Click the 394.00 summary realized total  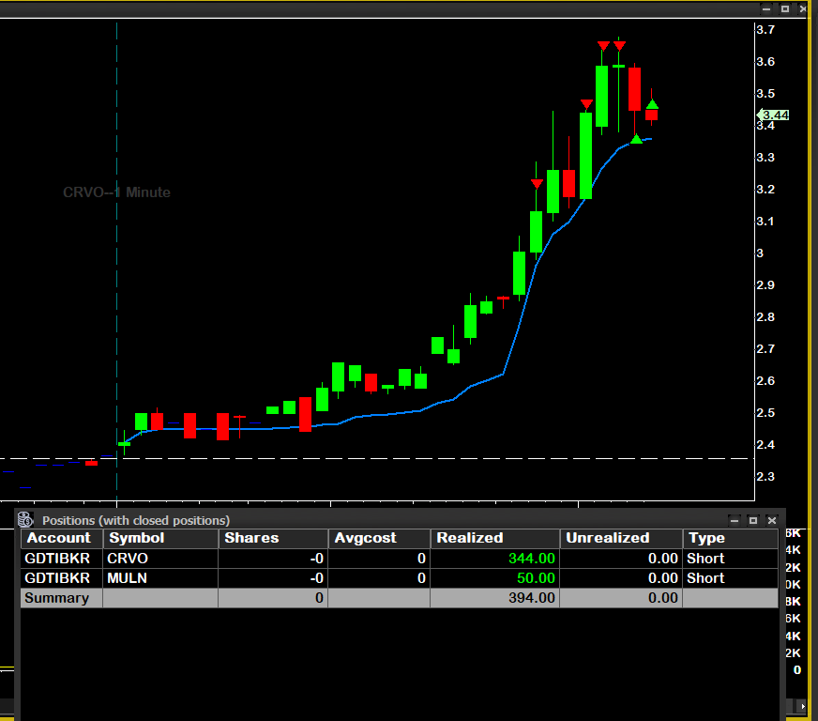click(x=532, y=598)
